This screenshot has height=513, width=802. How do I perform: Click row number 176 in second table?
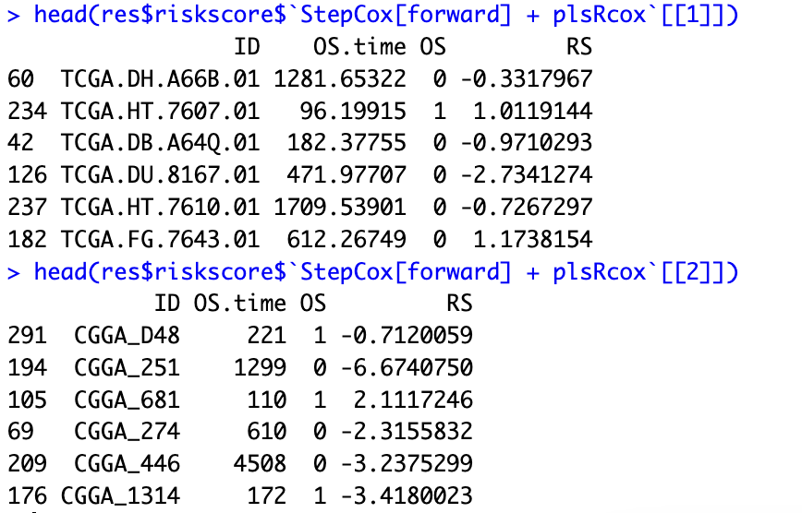(x=28, y=496)
